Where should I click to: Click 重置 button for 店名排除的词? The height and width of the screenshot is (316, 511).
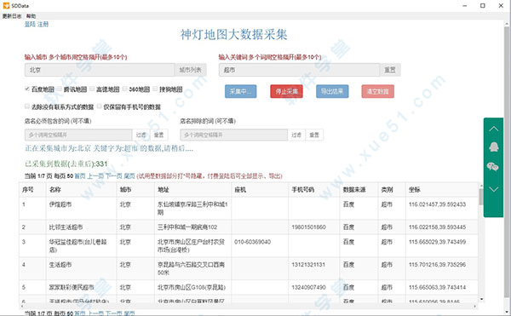point(314,135)
